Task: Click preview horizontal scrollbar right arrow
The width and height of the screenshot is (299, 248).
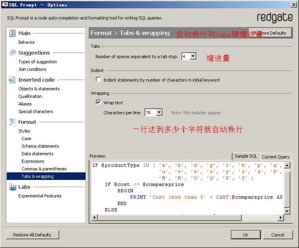Action: coord(280,217)
